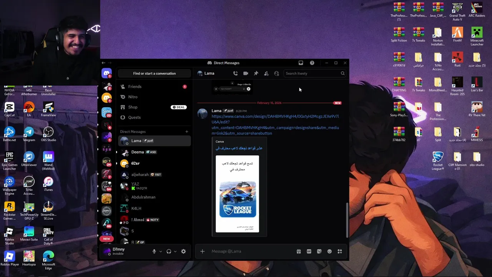Select the Abdulrahman direct message

tap(154, 197)
